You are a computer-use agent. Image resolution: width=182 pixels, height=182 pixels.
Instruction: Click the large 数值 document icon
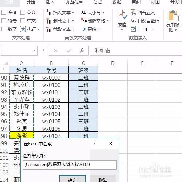122,15
